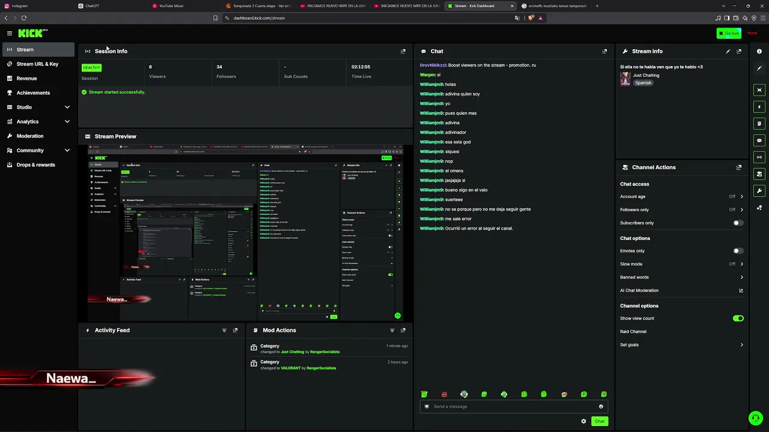
Task: Open Drops & rewards in the sidebar
Action: pyautogui.click(x=38, y=165)
